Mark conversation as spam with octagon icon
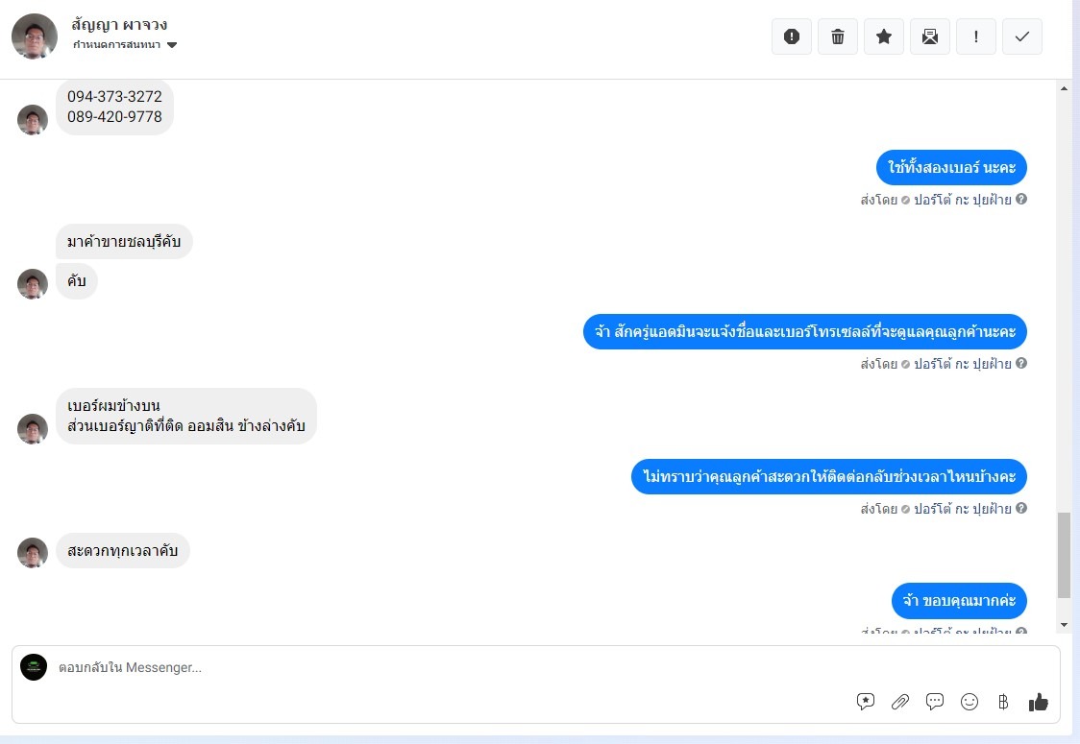The image size is (1080, 744). (x=792, y=36)
